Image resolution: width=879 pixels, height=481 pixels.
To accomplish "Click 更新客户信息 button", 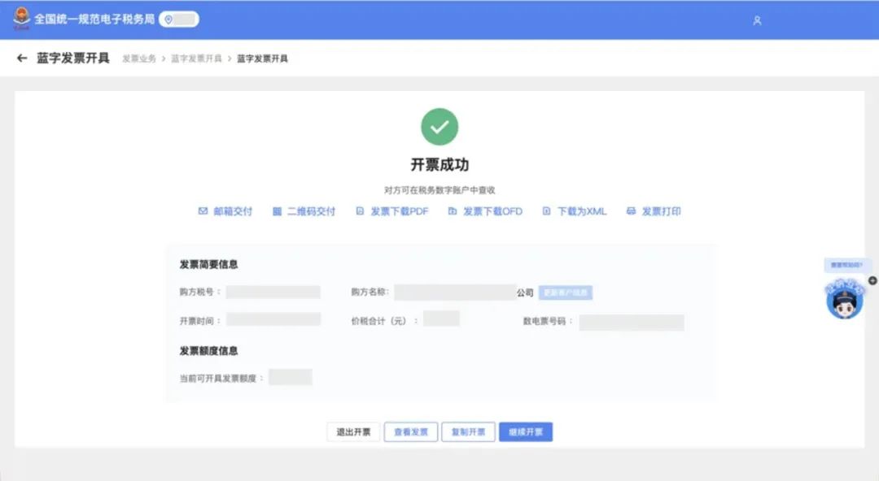I will [566, 292].
